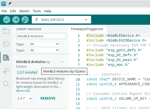This screenshot has width=150, height=109.
Task: Open the File menu
Action: click(4, 11)
